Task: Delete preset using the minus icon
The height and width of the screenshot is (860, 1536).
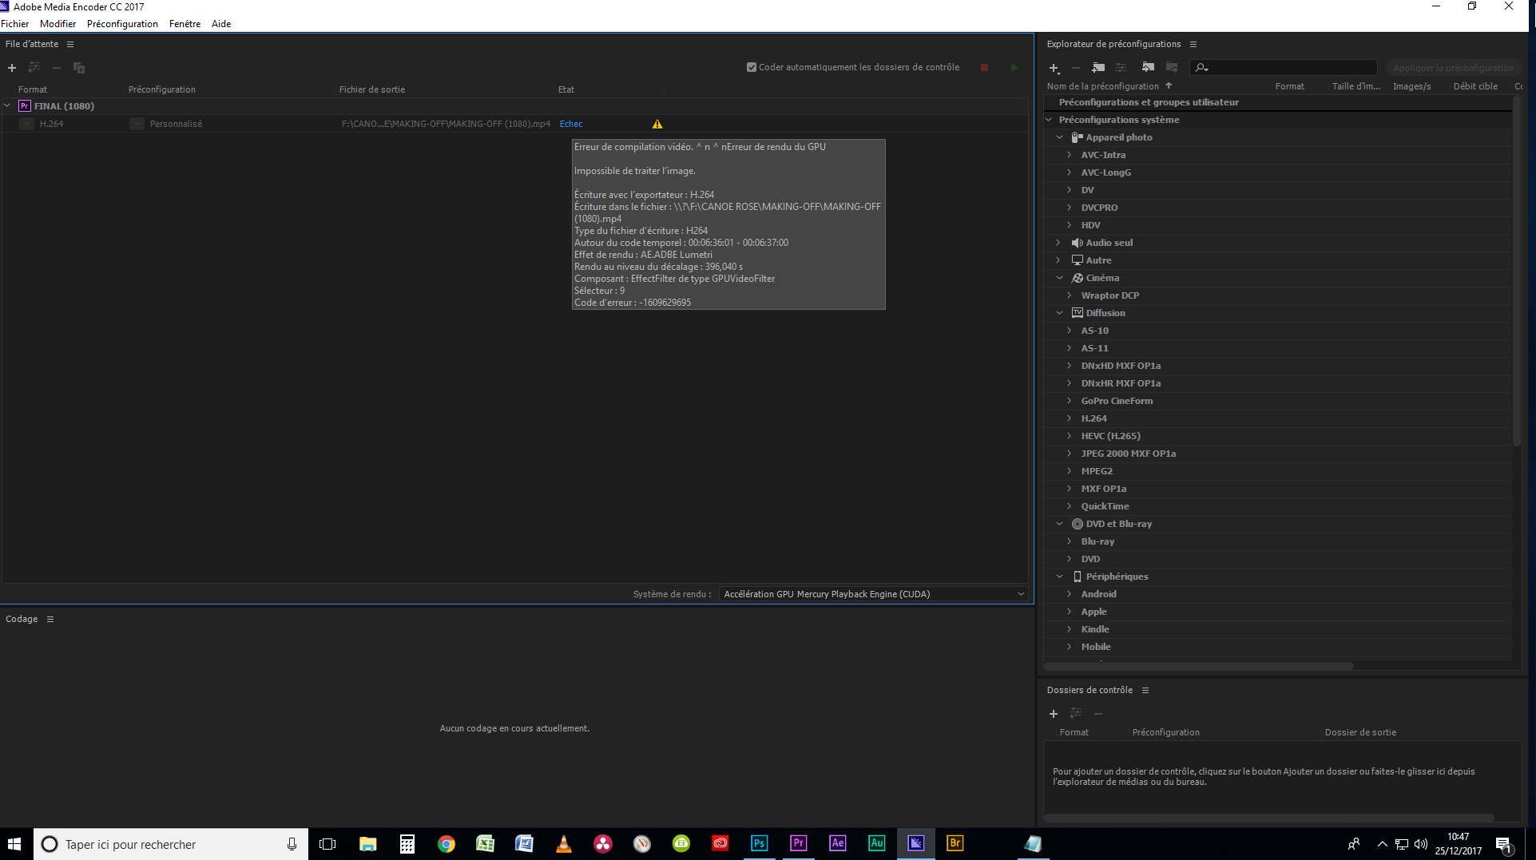Action: pos(1076,68)
